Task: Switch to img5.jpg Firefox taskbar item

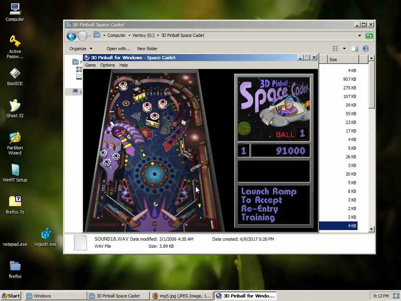Action: click(182, 296)
